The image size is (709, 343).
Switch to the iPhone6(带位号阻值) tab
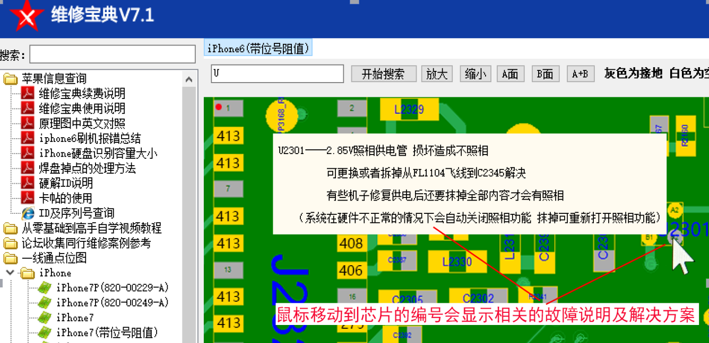click(258, 49)
